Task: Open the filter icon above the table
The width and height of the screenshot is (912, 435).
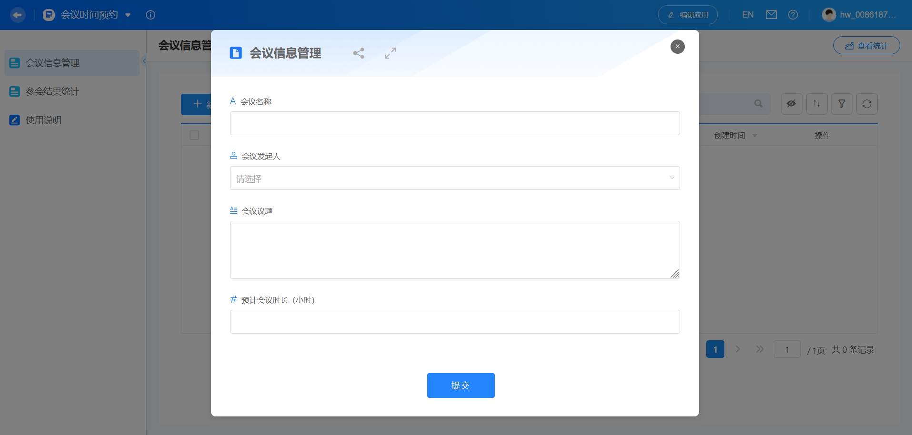Action: click(x=842, y=104)
